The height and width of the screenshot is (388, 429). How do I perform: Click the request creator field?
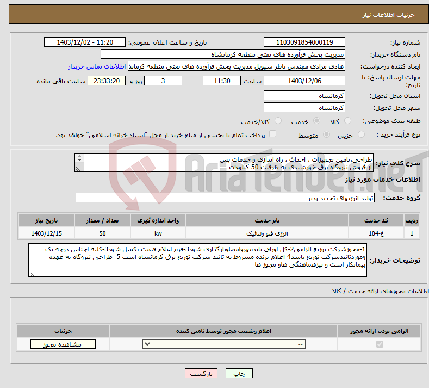[x=237, y=66]
